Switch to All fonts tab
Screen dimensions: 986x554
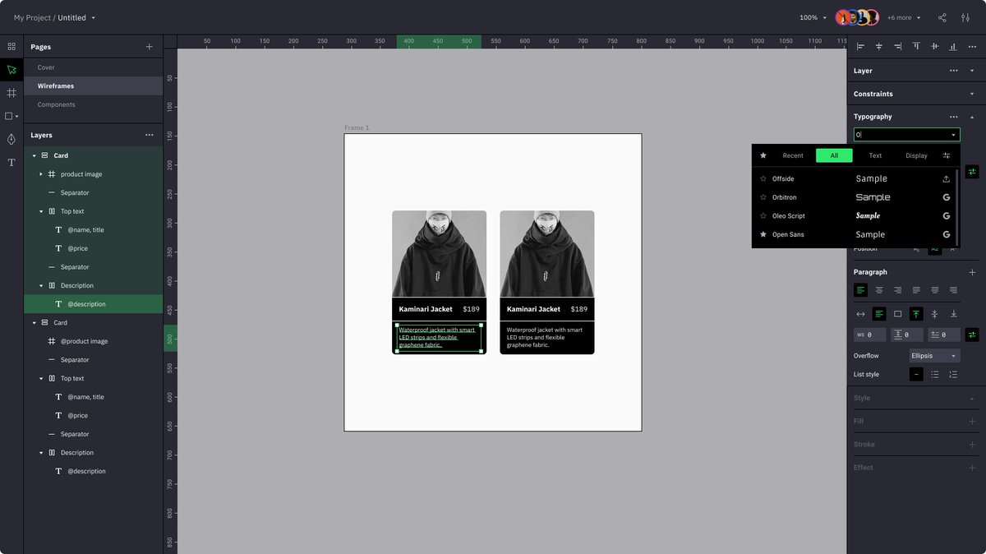click(x=834, y=155)
